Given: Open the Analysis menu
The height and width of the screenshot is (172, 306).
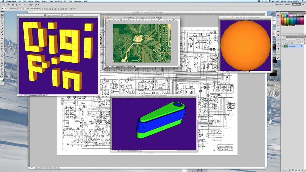Looking at the screenshot, I should pos(58,1).
